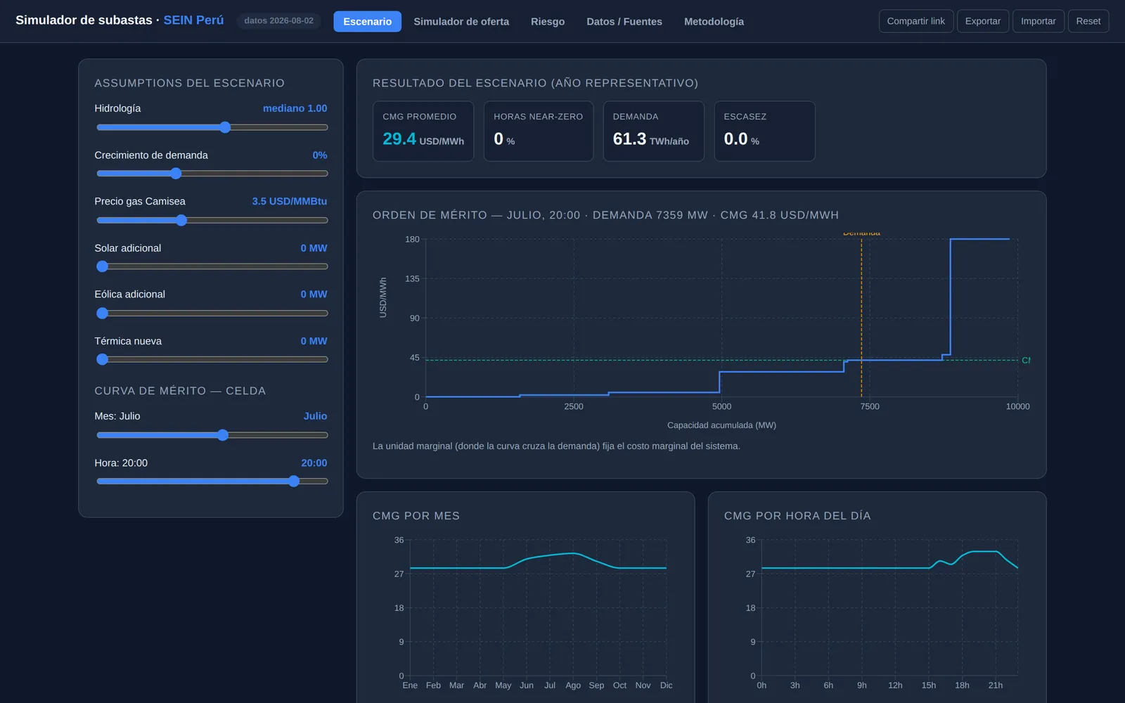Click the 'Hora: 20:00' label
This screenshot has height=703, width=1125.
121,463
